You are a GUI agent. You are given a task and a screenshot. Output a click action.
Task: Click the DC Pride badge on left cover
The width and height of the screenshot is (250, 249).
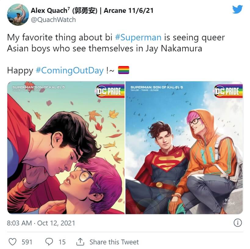pos(110,91)
